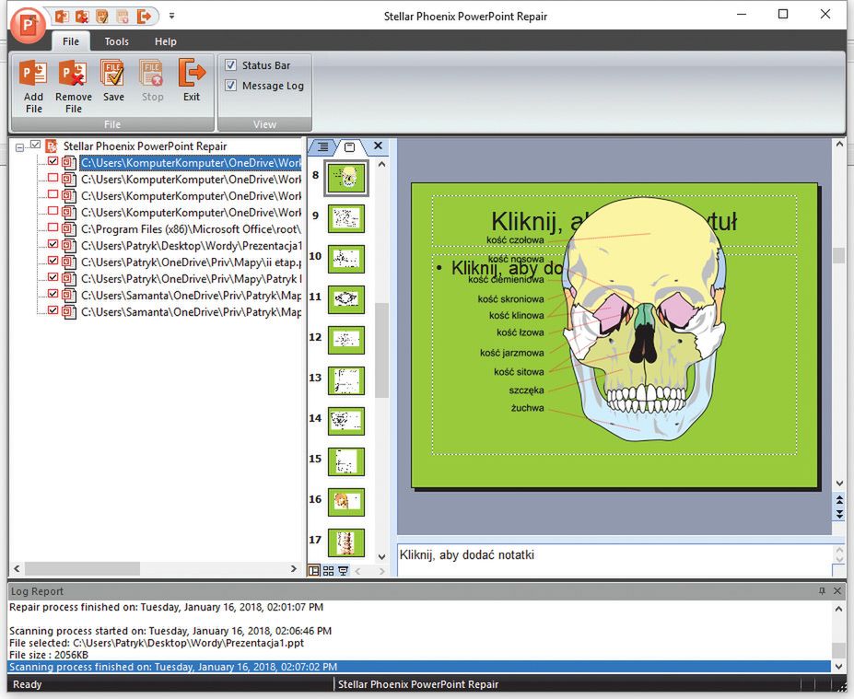The width and height of the screenshot is (854, 699).
Task: Uncheck the Status Bar checkbox
Action: [231, 65]
